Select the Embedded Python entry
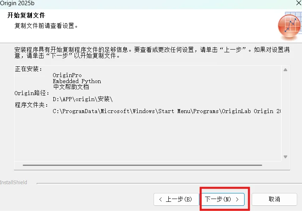The height and width of the screenshot is (211, 302). click(77, 81)
